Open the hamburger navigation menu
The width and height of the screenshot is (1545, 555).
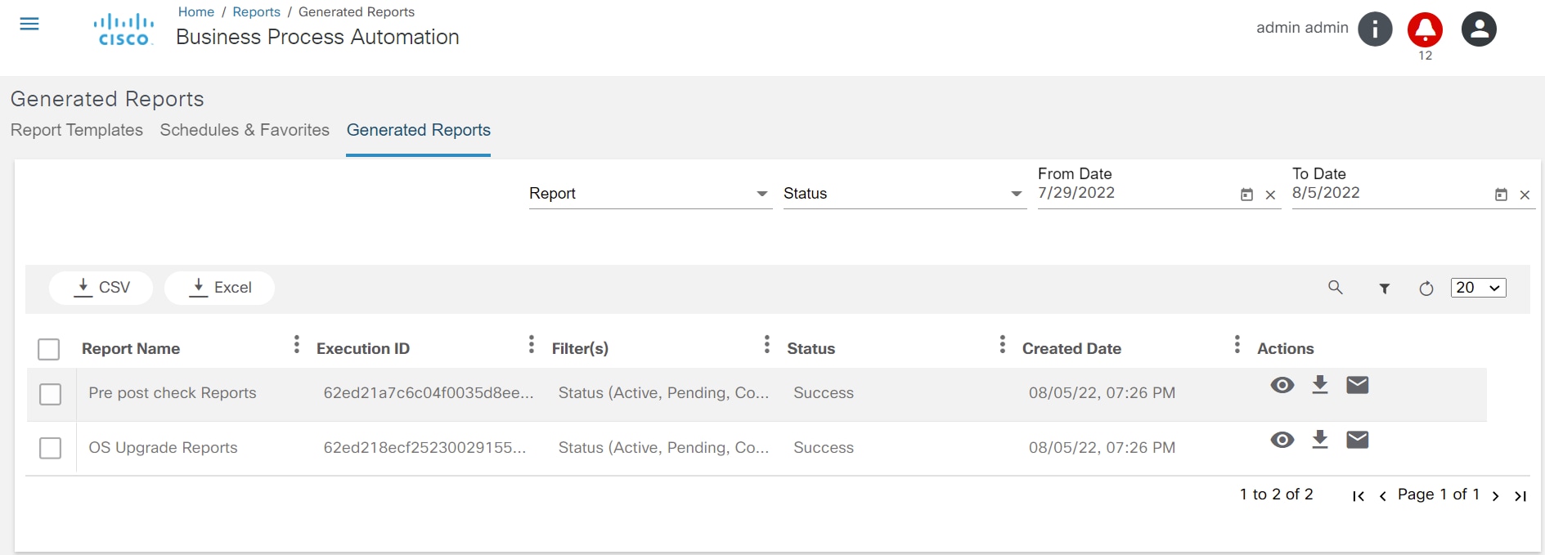point(29,24)
